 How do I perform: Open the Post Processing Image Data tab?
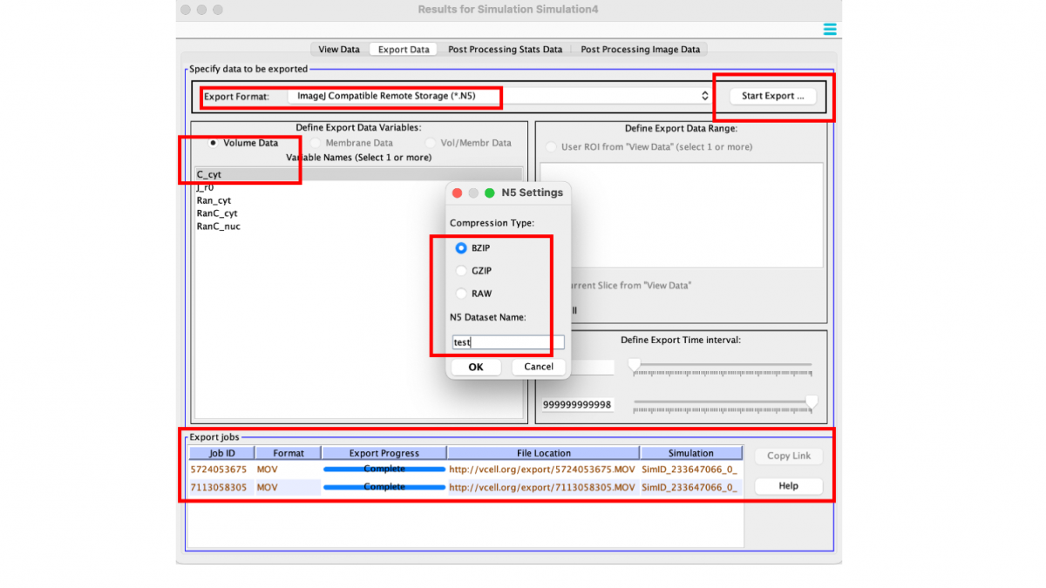[641, 49]
